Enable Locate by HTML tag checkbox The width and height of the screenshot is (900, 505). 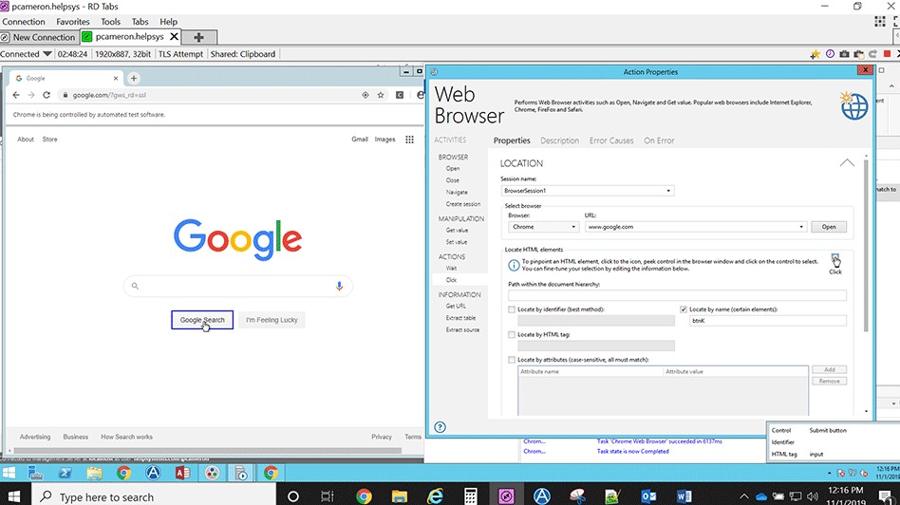(512, 334)
